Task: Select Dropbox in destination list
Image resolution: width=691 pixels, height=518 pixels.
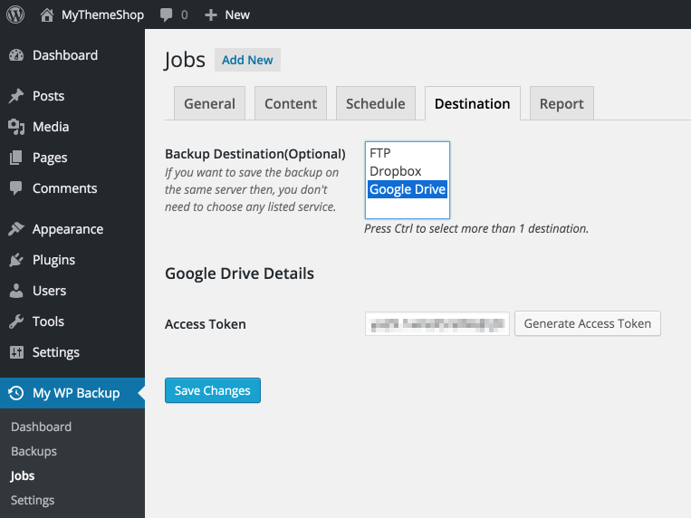Action: click(408, 171)
